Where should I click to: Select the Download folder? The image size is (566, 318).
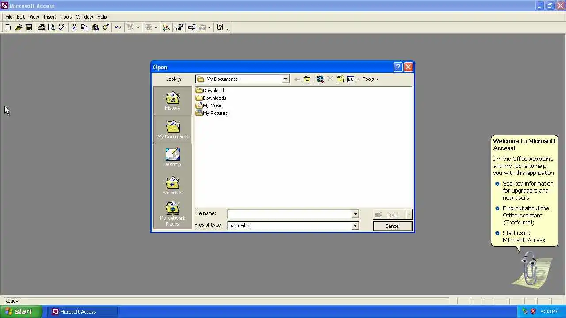click(x=210, y=91)
